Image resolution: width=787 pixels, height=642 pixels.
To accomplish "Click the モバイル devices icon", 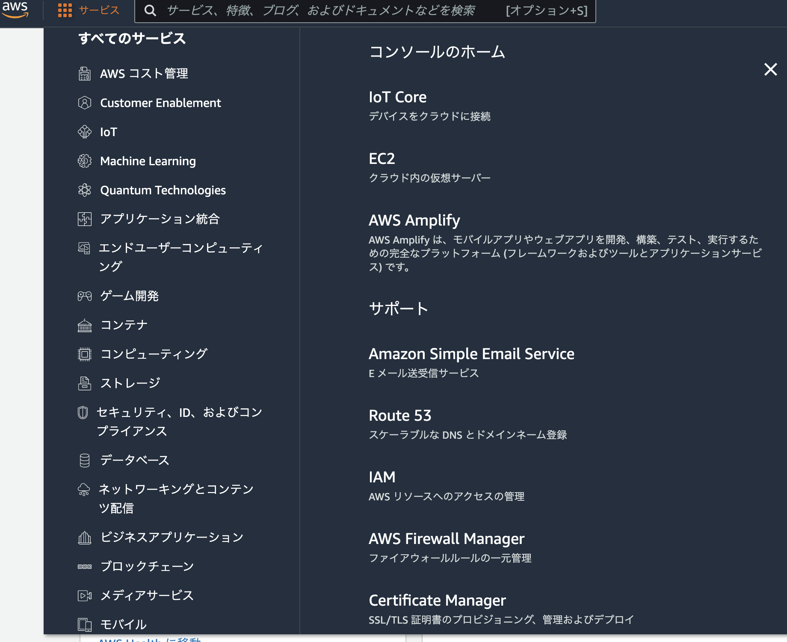I will (x=85, y=625).
